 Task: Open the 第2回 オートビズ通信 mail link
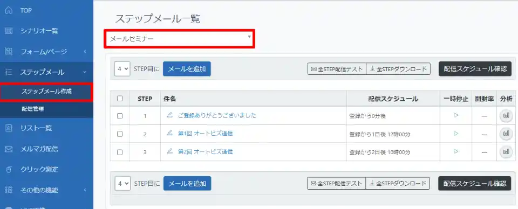206,152
